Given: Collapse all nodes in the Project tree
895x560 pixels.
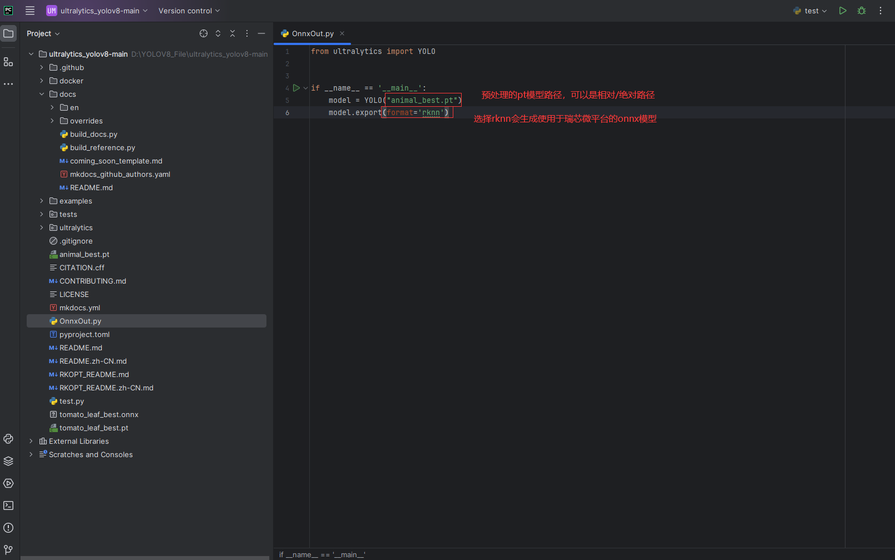Looking at the screenshot, I should click(x=233, y=33).
